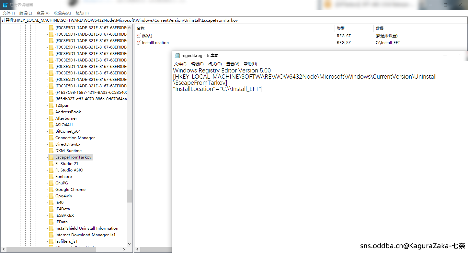
Task: Select the Internet Download Manager_is1 key
Action: click(x=85, y=235)
